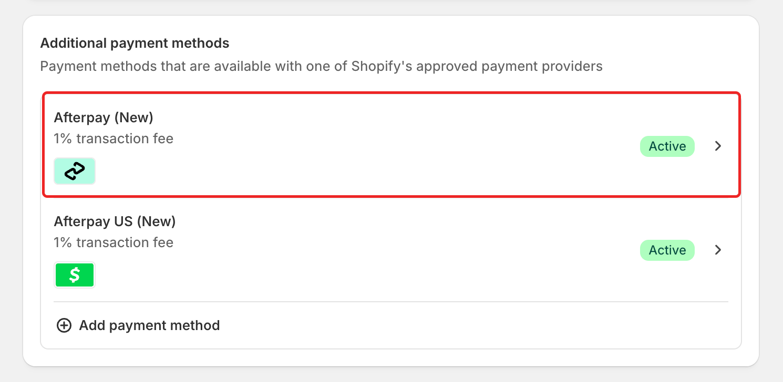
Task: Click the plus icon beside Add payment method
Action: coord(64,325)
